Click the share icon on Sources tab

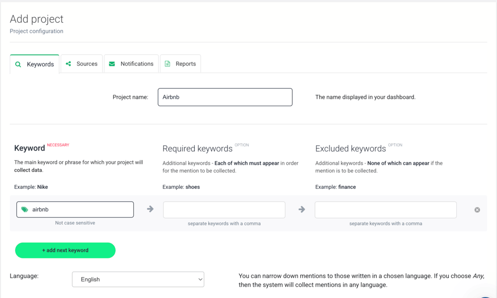[x=69, y=64]
